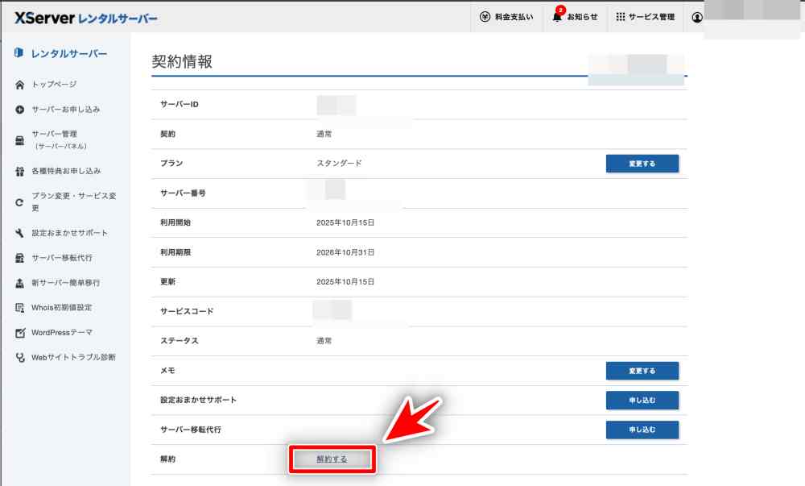Click the server icon for サーバー管理
The height and width of the screenshot is (486, 805).
point(19,140)
